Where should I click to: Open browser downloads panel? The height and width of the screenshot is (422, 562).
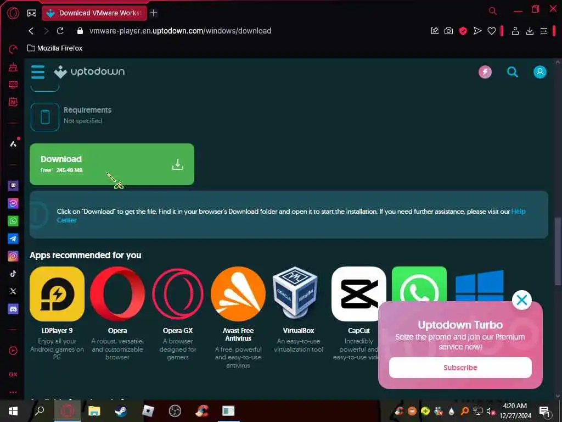click(x=530, y=31)
